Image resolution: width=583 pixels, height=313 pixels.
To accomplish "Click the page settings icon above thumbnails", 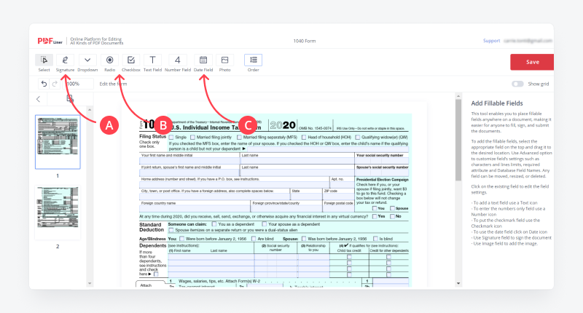I will [x=69, y=98].
